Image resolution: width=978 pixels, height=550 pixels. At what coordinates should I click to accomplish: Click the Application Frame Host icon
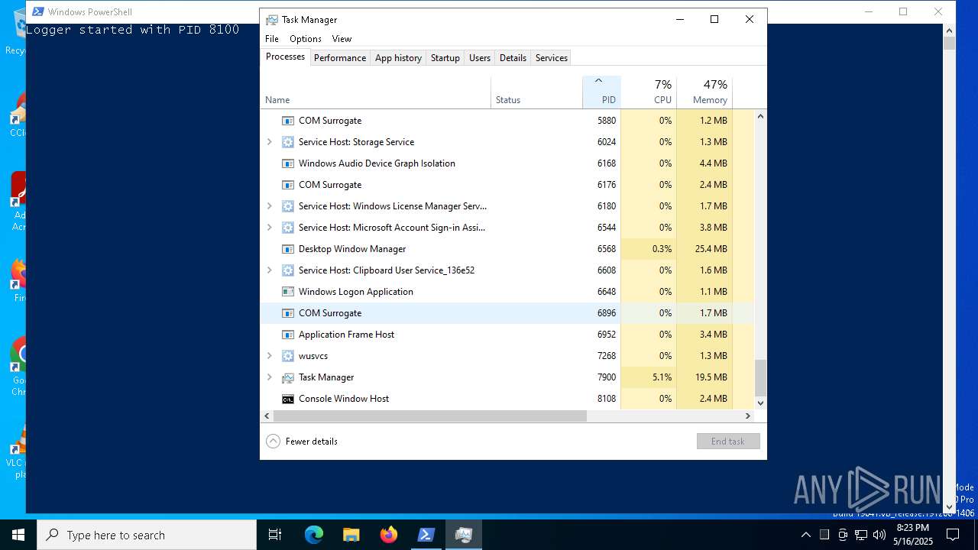(288, 335)
